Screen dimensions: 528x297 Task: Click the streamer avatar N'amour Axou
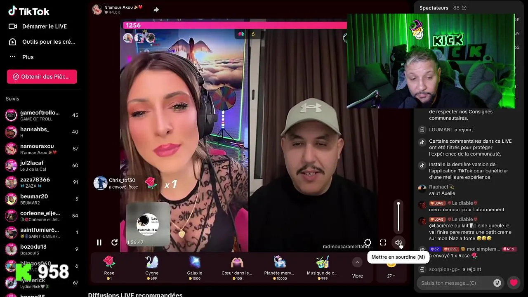coord(97,9)
